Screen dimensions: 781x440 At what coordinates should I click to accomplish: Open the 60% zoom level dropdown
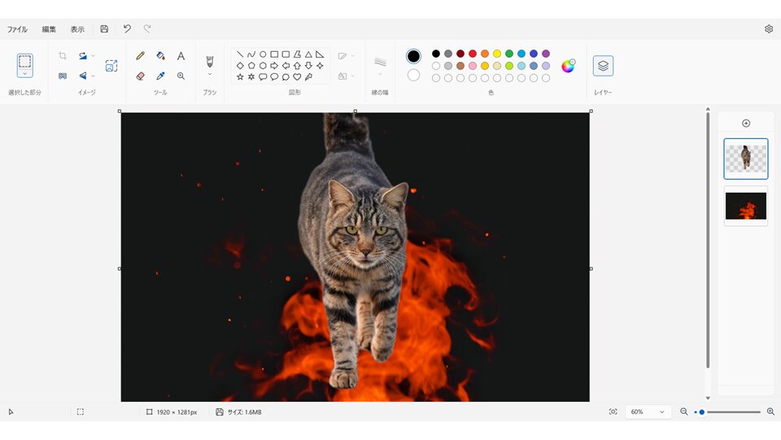click(x=647, y=412)
